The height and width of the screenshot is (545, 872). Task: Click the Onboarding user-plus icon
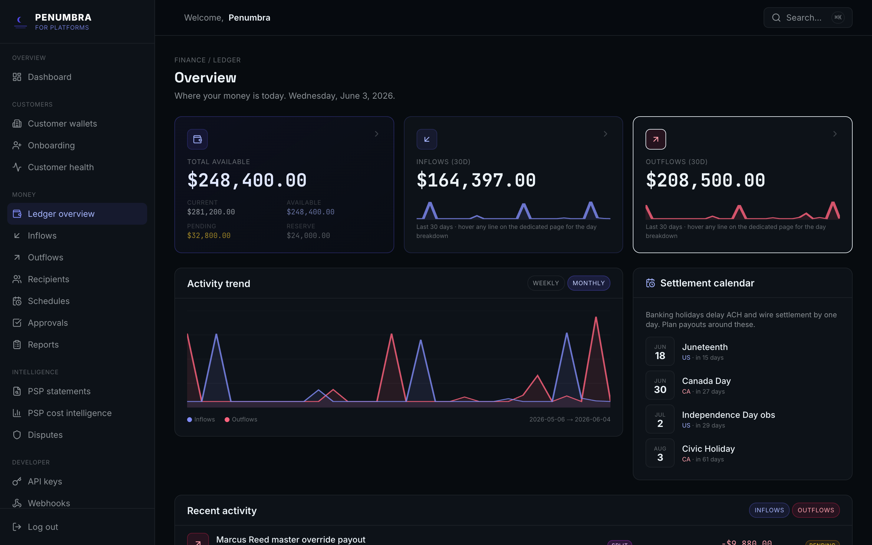click(17, 145)
